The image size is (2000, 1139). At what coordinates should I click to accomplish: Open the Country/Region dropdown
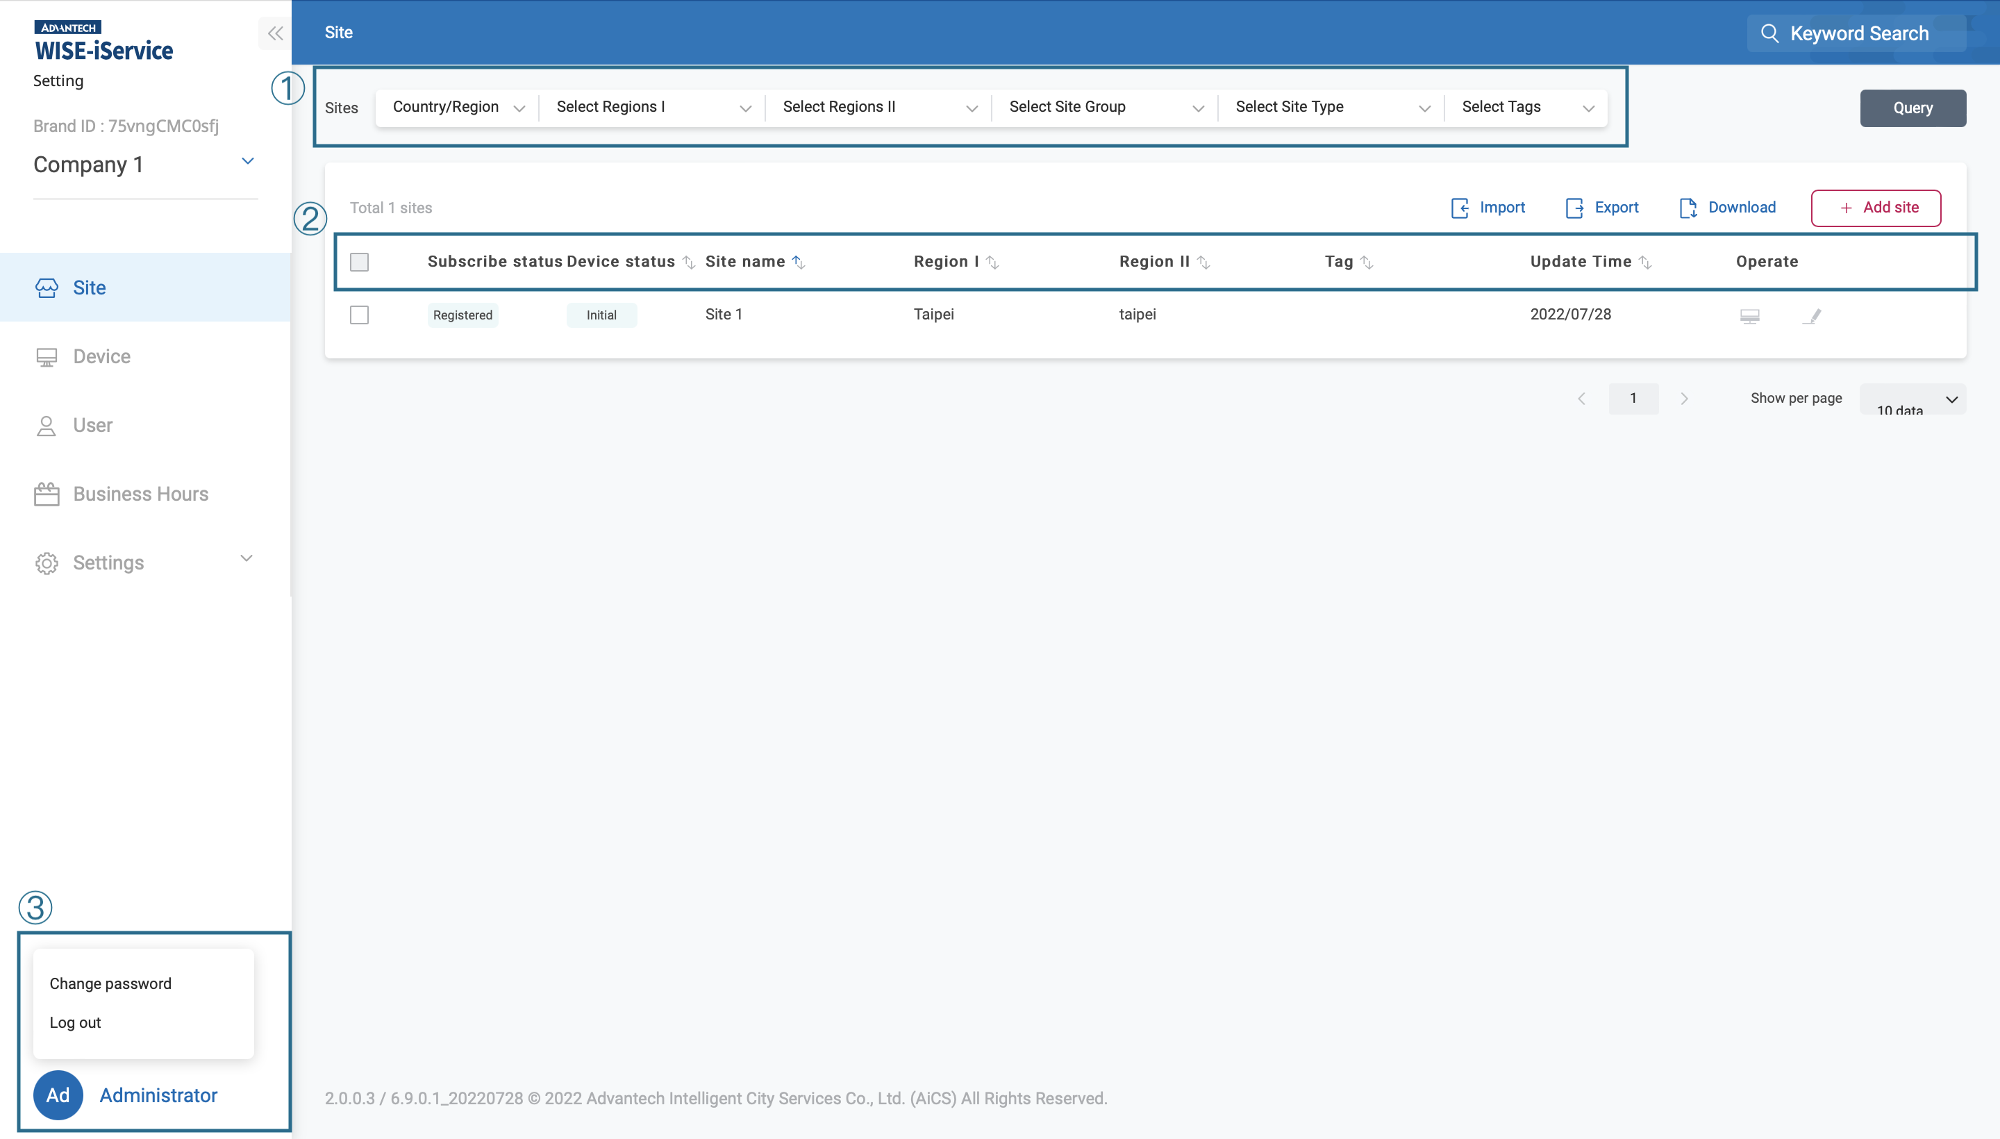coord(458,108)
